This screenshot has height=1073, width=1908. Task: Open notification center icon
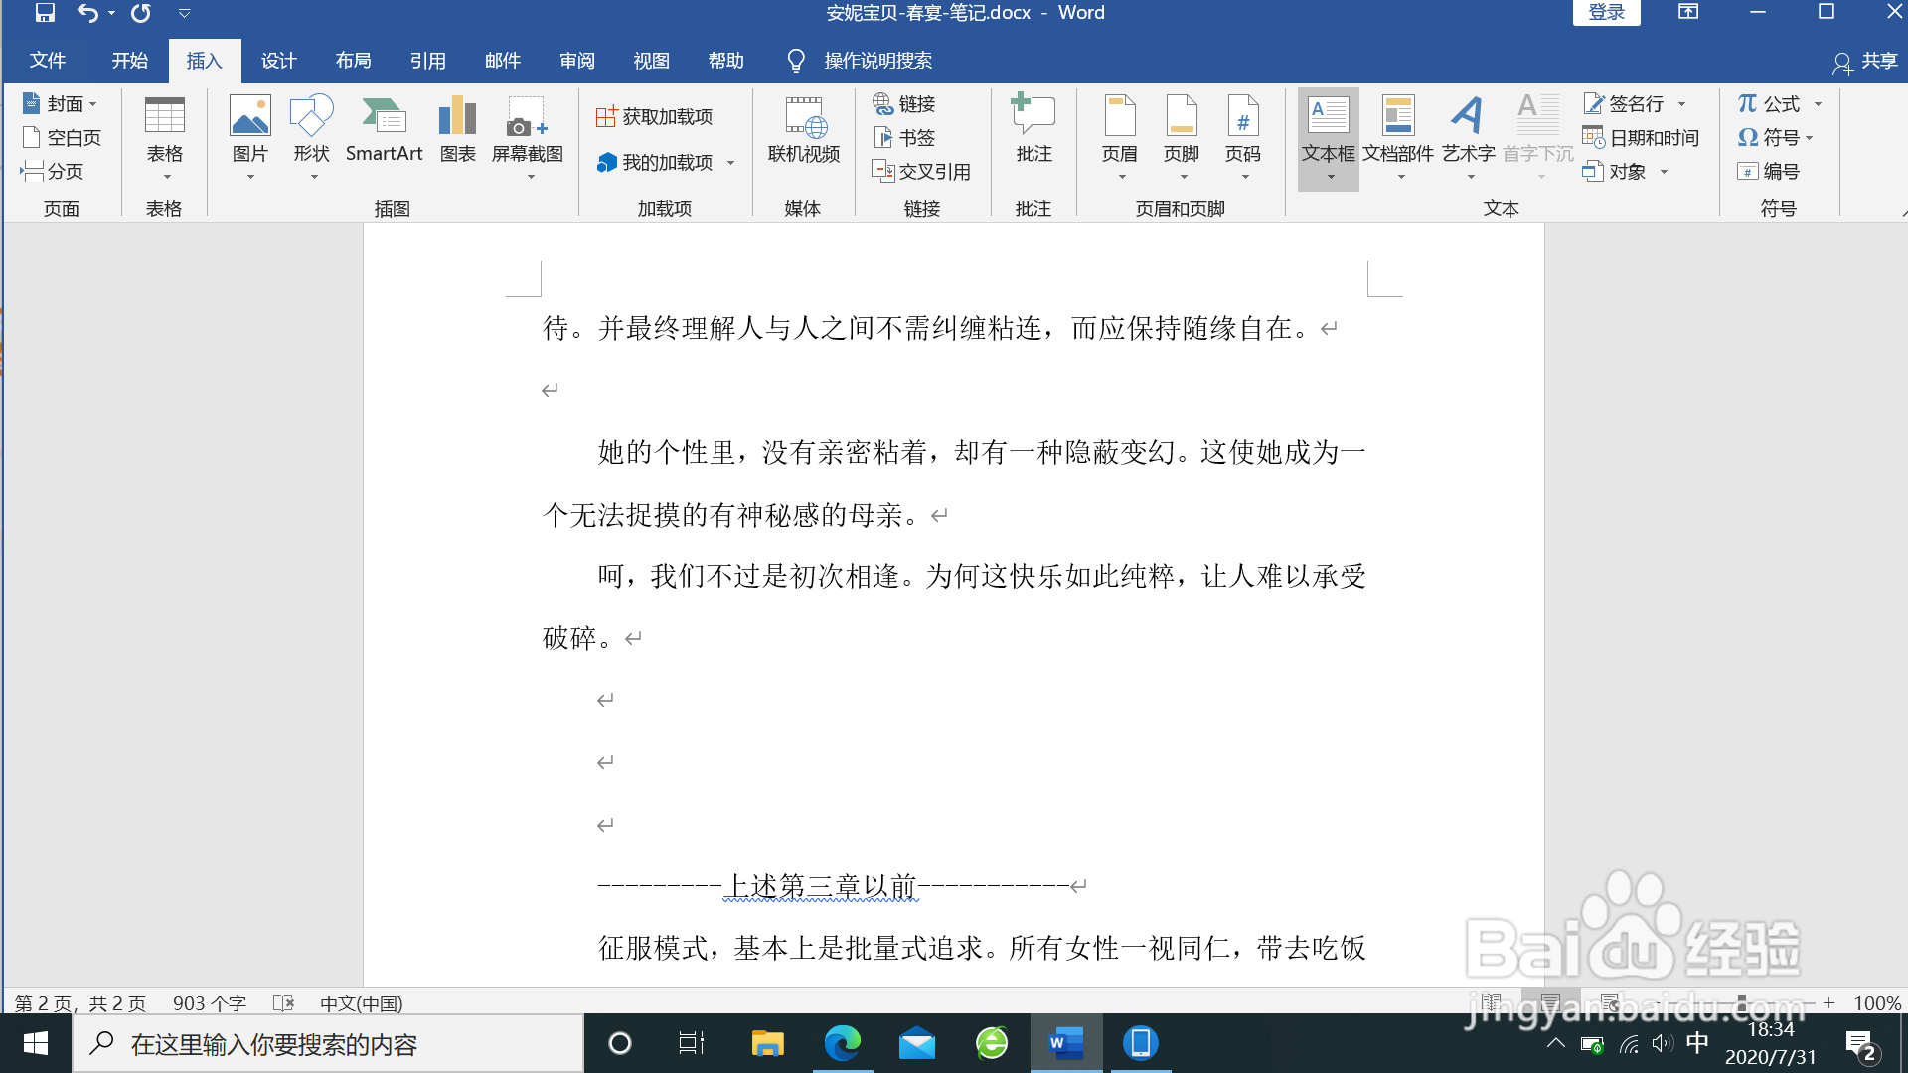(1860, 1045)
